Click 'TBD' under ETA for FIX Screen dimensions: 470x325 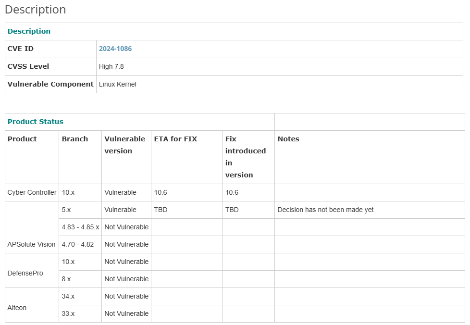coord(161,210)
